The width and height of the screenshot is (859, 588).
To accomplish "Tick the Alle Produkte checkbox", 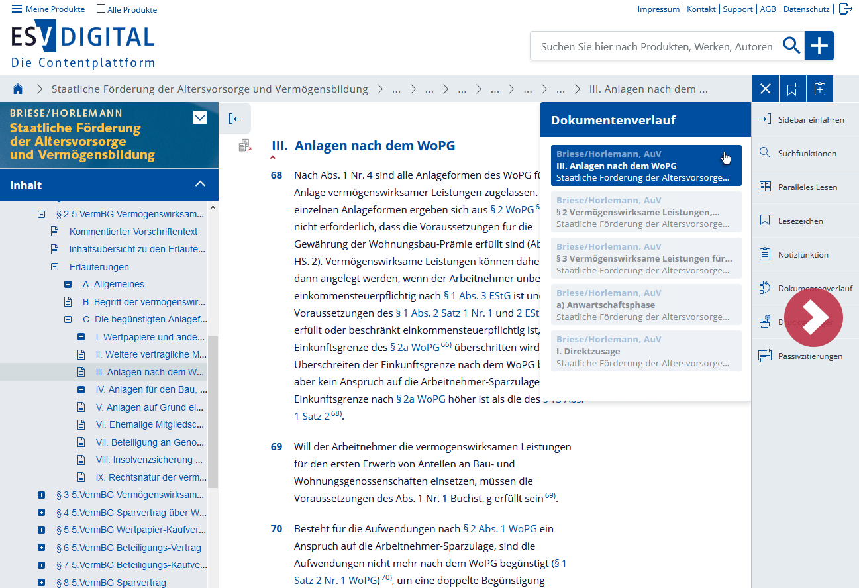I will click(101, 9).
